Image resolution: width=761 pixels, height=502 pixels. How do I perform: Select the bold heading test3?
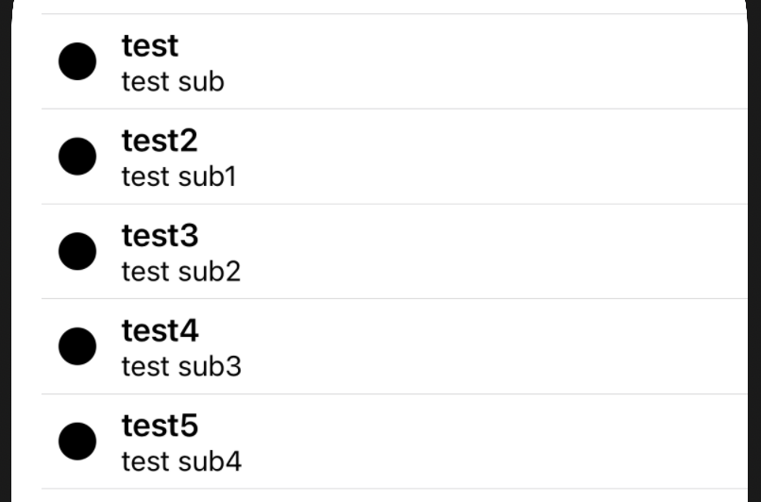click(x=160, y=236)
